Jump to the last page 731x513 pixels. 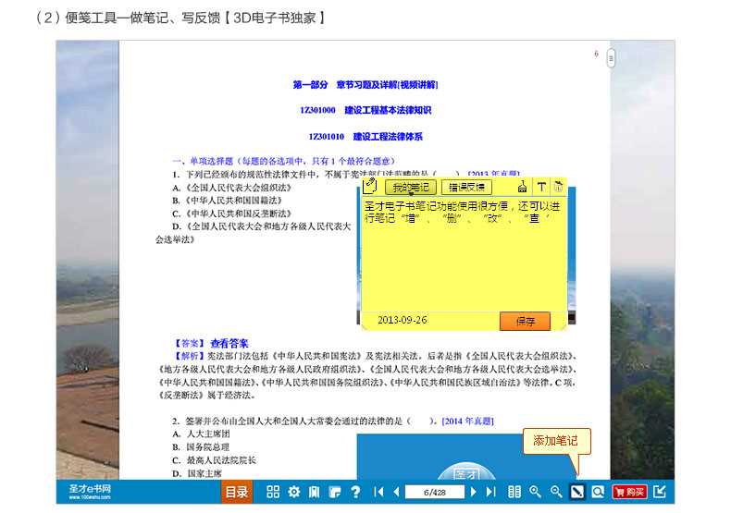490,492
